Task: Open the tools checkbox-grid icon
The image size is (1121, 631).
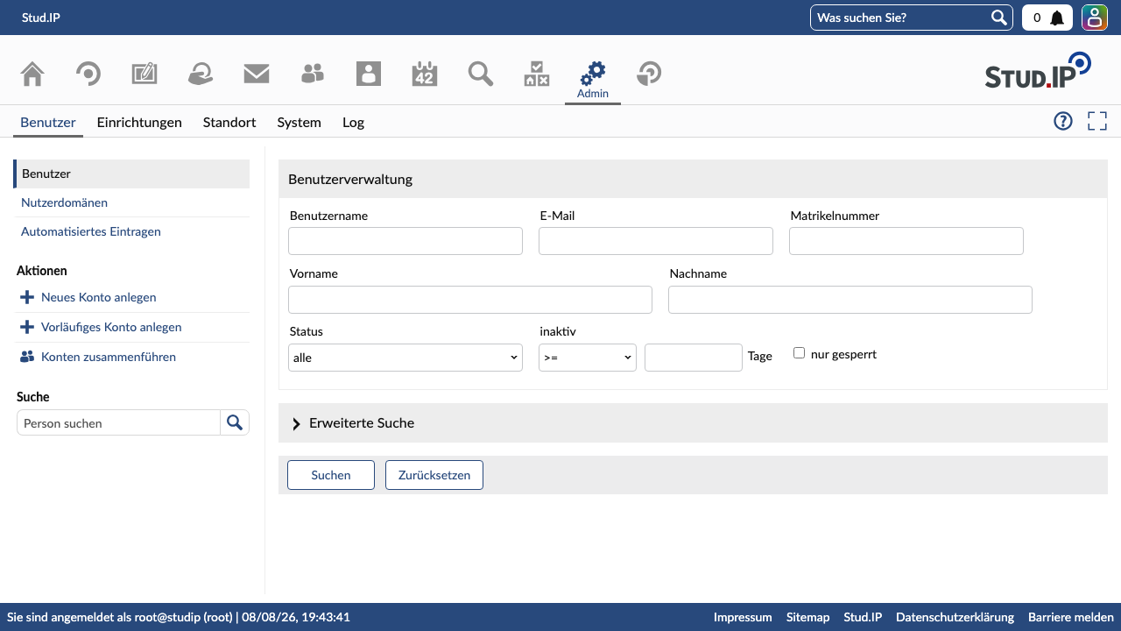Action: pos(537,74)
